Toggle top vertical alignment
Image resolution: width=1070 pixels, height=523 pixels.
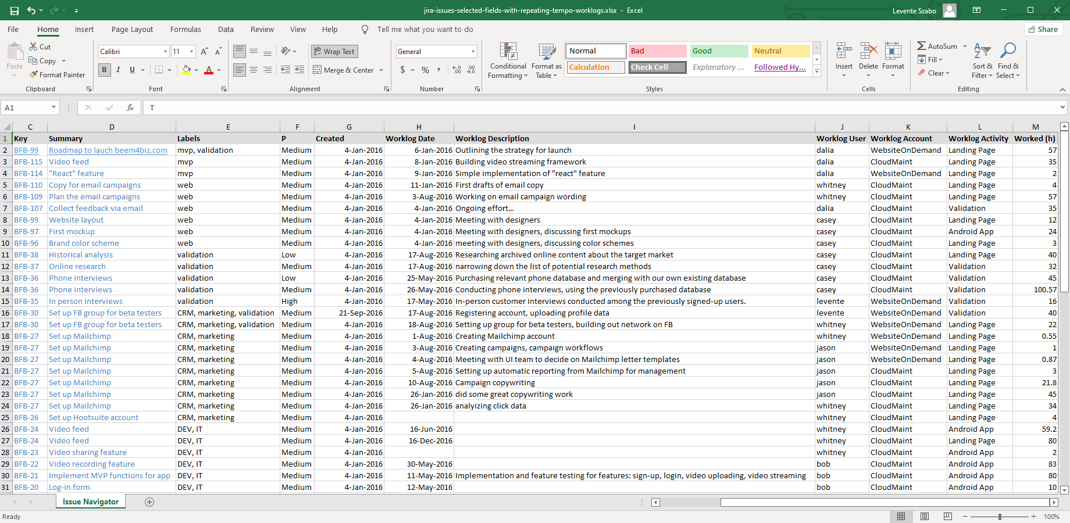click(x=240, y=52)
